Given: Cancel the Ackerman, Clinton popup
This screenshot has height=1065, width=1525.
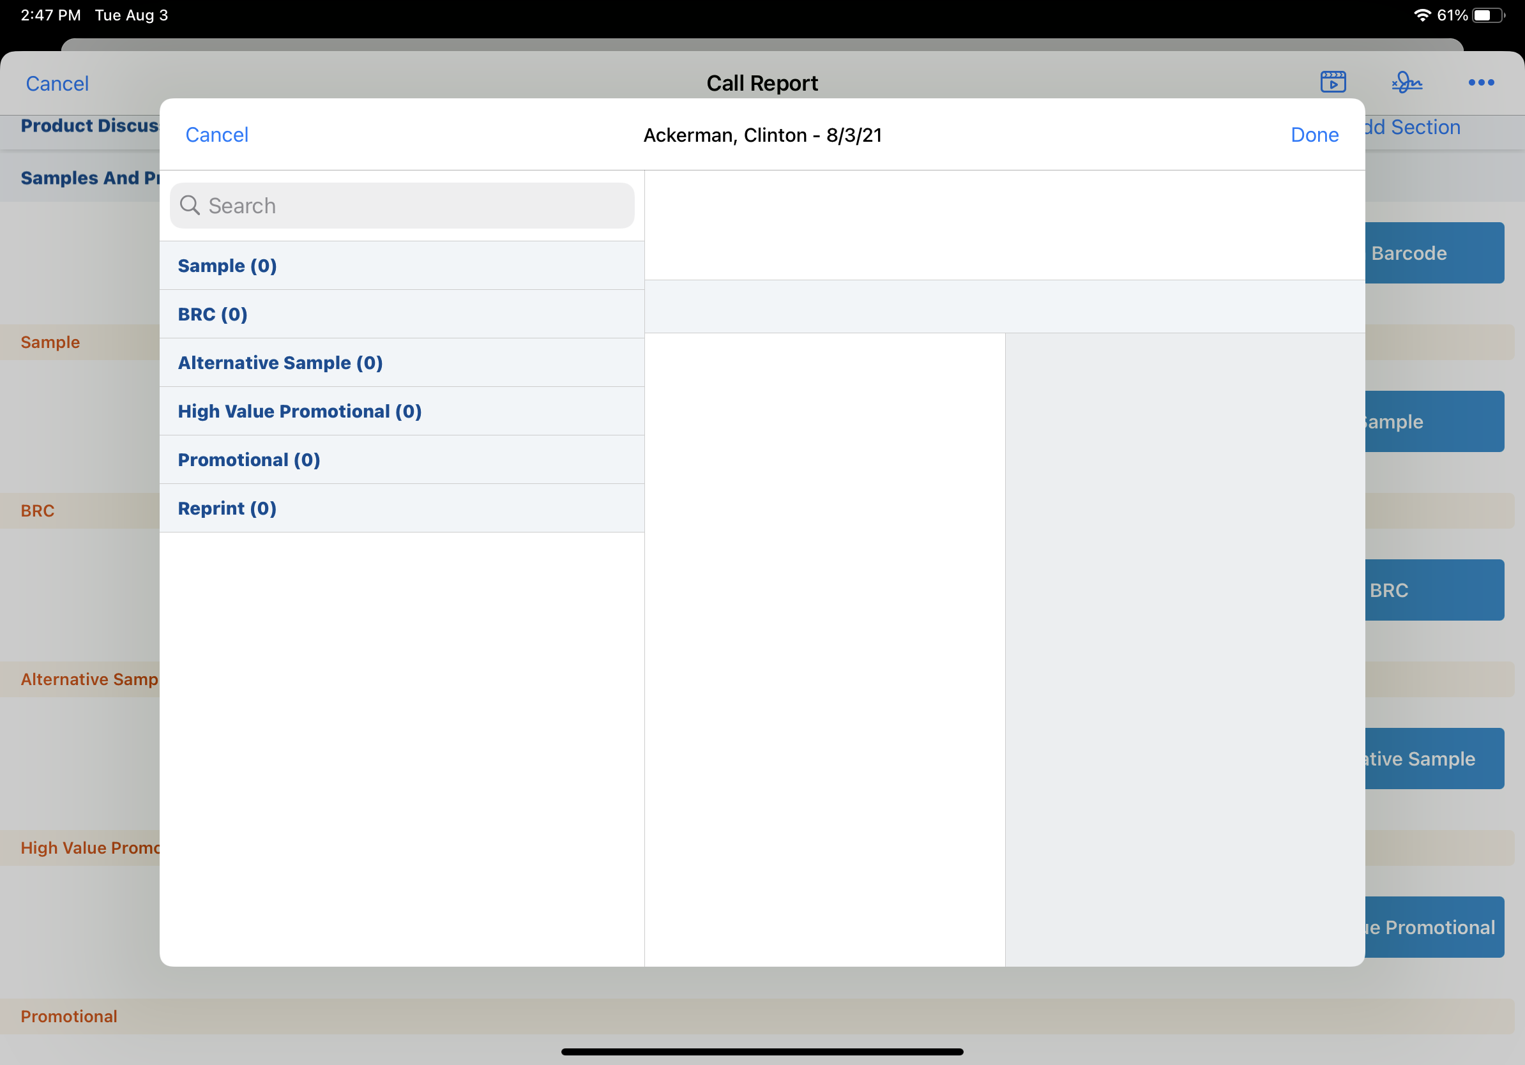Looking at the screenshot, I should click(x=216, y=135).
